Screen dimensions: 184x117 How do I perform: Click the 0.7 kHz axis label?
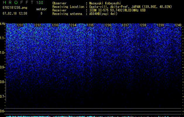2,97
